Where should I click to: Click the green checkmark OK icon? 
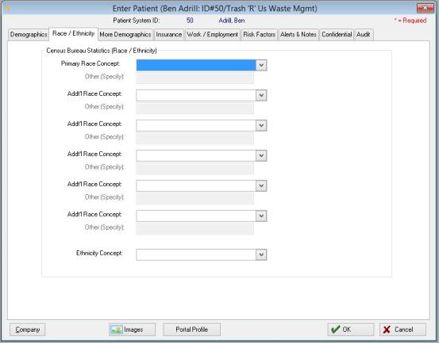(x=336, y=330)
